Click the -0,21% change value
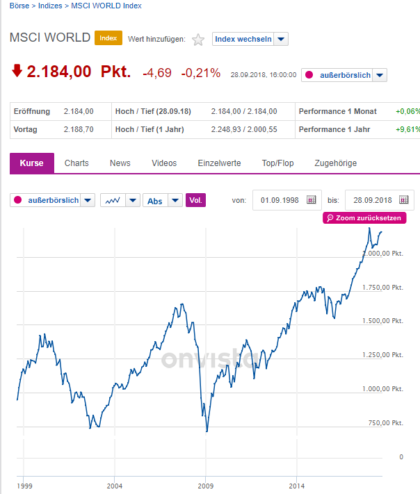The width and height of the screenshot is (420, 494). click(200, 73)
